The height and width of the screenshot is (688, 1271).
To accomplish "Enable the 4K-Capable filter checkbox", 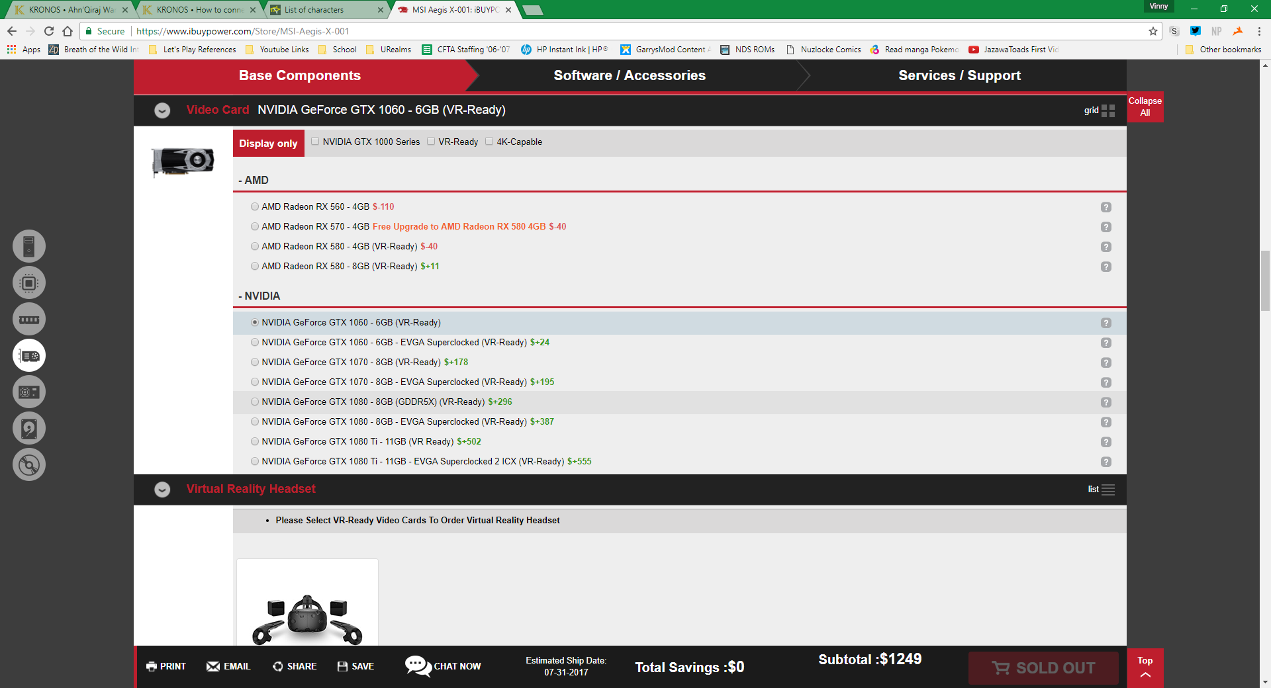I will click(x=489, y=142).
